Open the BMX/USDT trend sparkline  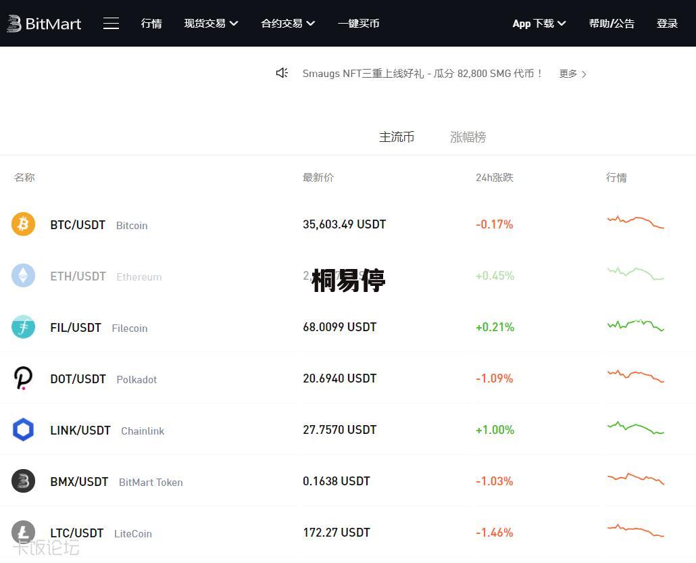click(635, 479)
